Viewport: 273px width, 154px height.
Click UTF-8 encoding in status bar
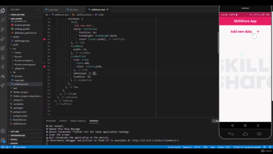[197, 147]
